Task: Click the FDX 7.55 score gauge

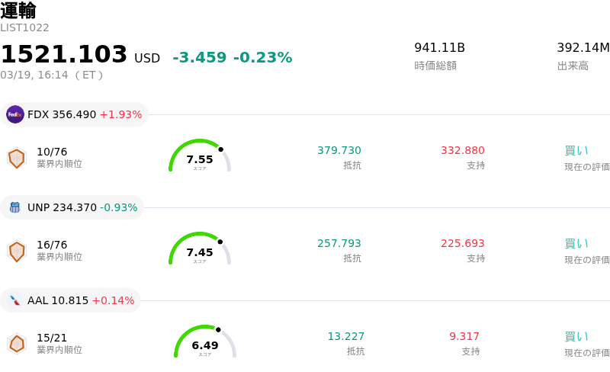Action: 200,157
